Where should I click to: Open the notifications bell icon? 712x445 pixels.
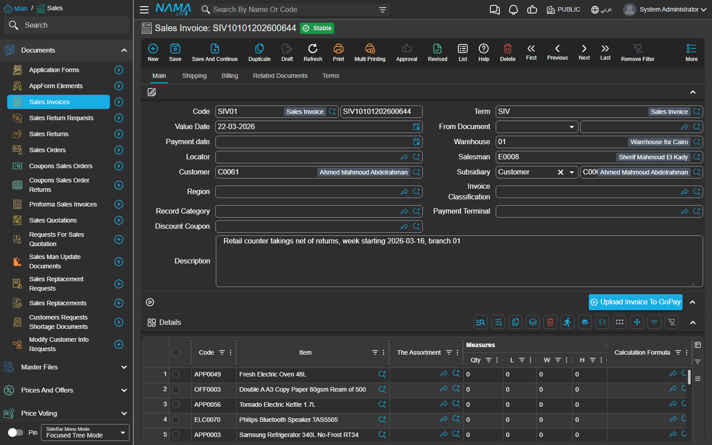[514, 10]
